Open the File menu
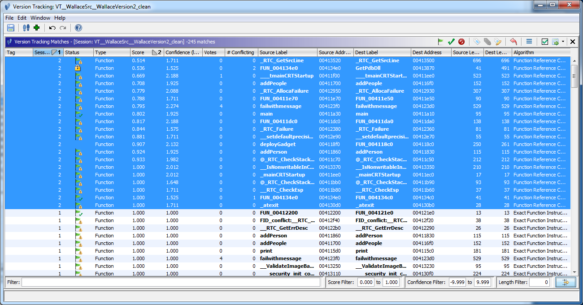This screenshot has height=305, width=583. pyautogui.click(x=9, y=18)
